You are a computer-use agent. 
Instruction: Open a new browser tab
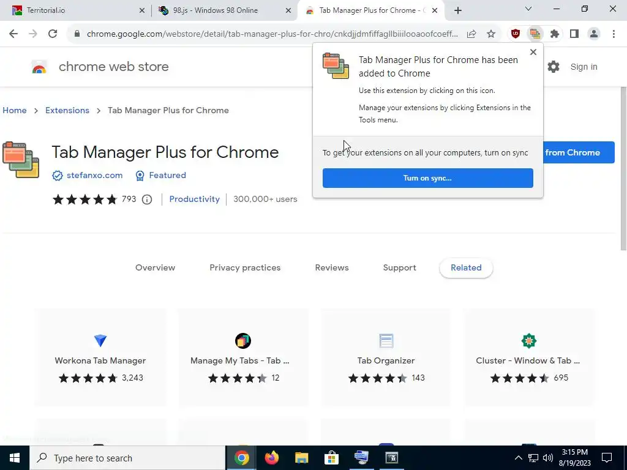click(458, 10)
